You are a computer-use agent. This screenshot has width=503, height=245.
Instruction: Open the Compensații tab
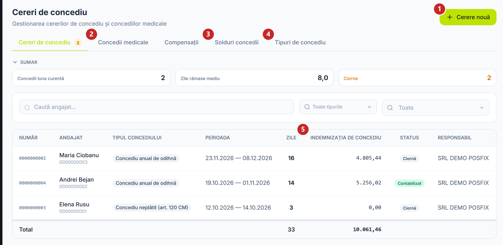[181, 43]
